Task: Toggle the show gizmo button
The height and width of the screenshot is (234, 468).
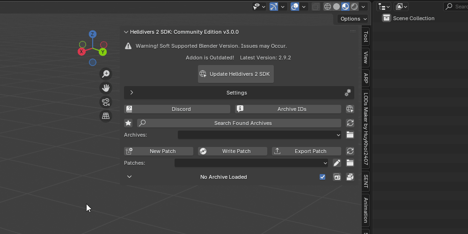Action: coord(273,7)
